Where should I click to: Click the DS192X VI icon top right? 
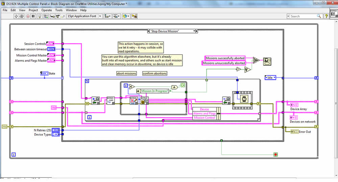coord(334,13)
